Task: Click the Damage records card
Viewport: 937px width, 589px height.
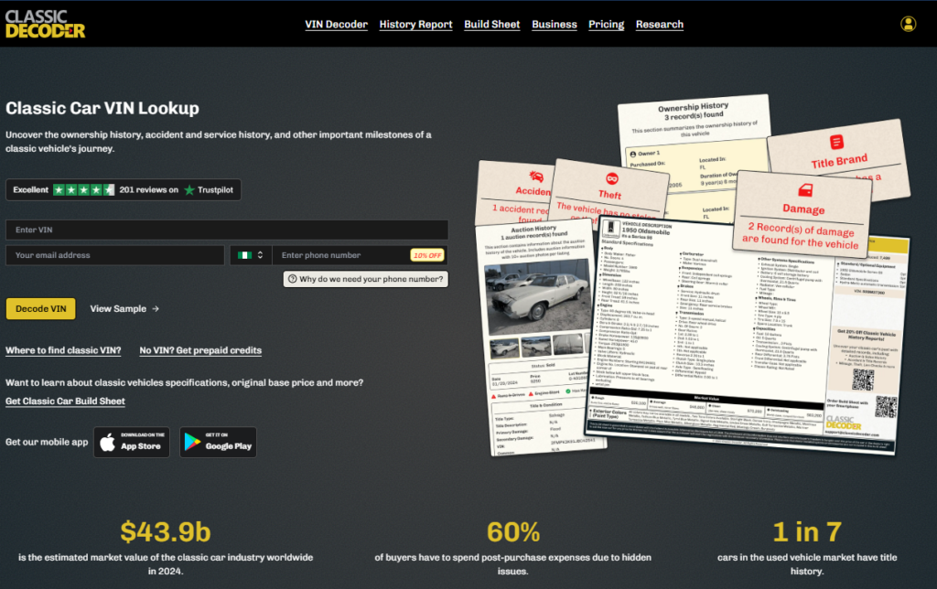Action: point(802,215)
